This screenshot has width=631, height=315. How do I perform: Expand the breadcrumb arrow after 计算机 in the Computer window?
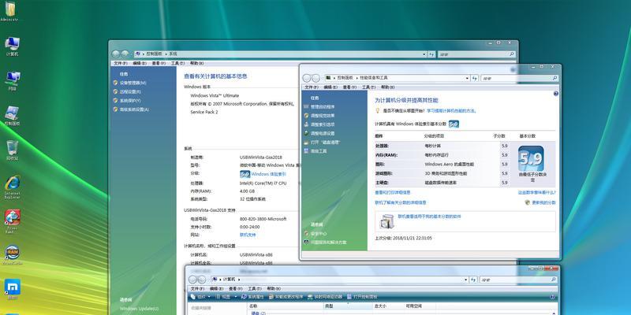(x=239, y=280)
